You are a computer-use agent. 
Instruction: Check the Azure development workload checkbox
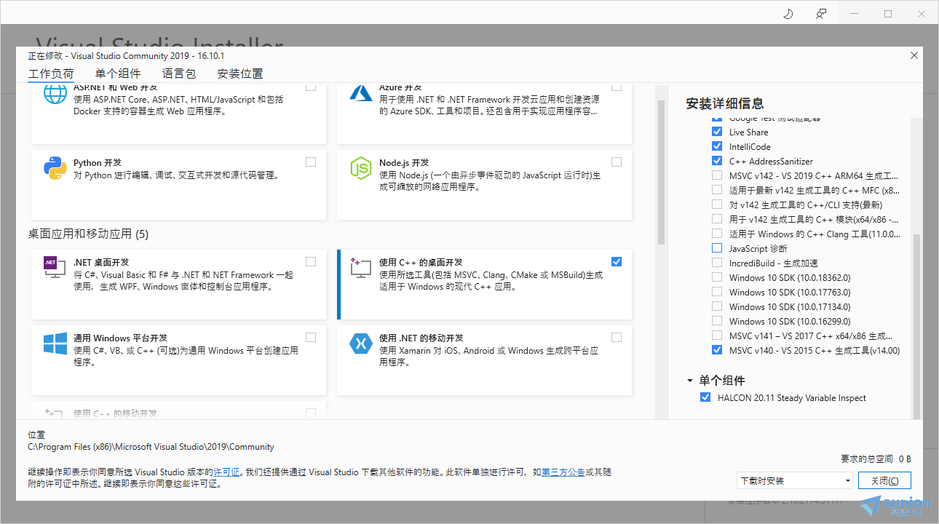pos(617,87)
